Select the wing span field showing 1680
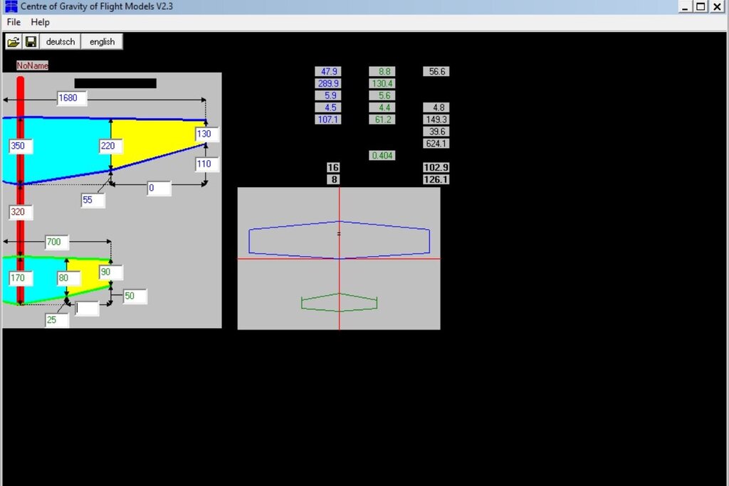729x486 pixels. click(x=72, y=98)
